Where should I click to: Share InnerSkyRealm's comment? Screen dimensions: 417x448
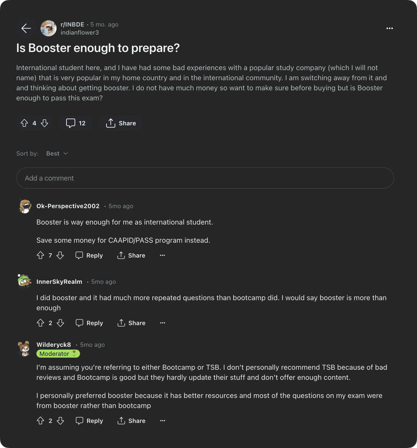tap(131, 323)
